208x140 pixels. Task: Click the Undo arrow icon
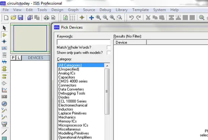pyautogui.click(x=132, y=17)
